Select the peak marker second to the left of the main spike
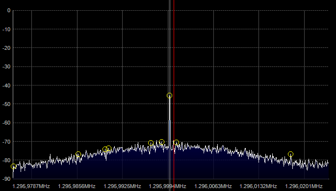Image resolution: width=336 pixels, height=191 pixels. pos(151,143)
